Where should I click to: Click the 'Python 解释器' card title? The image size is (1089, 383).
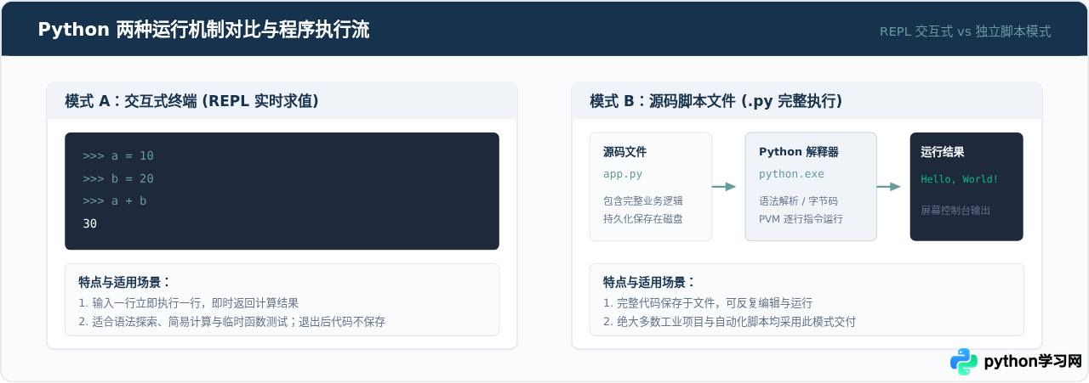tap(799, 152)
